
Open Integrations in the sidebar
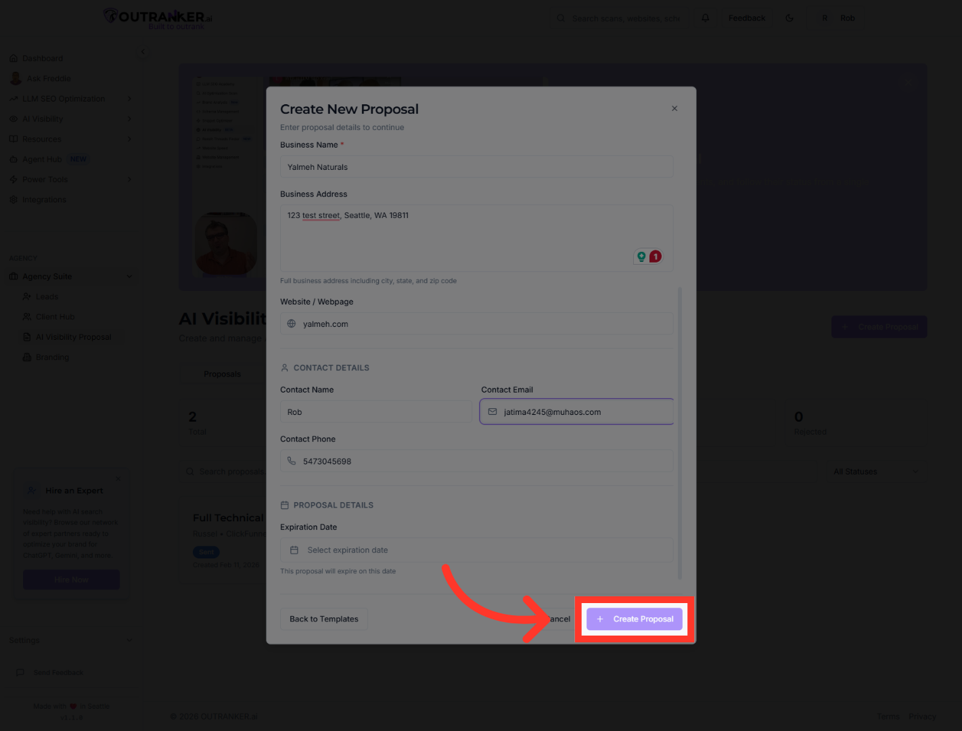44,200
